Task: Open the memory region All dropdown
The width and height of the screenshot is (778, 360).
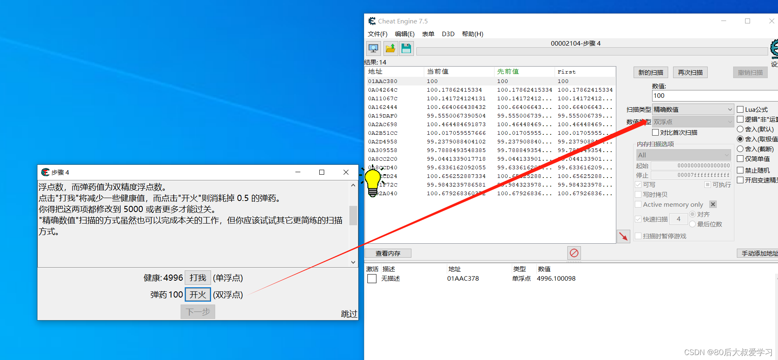Action: [x=683, y=155]
